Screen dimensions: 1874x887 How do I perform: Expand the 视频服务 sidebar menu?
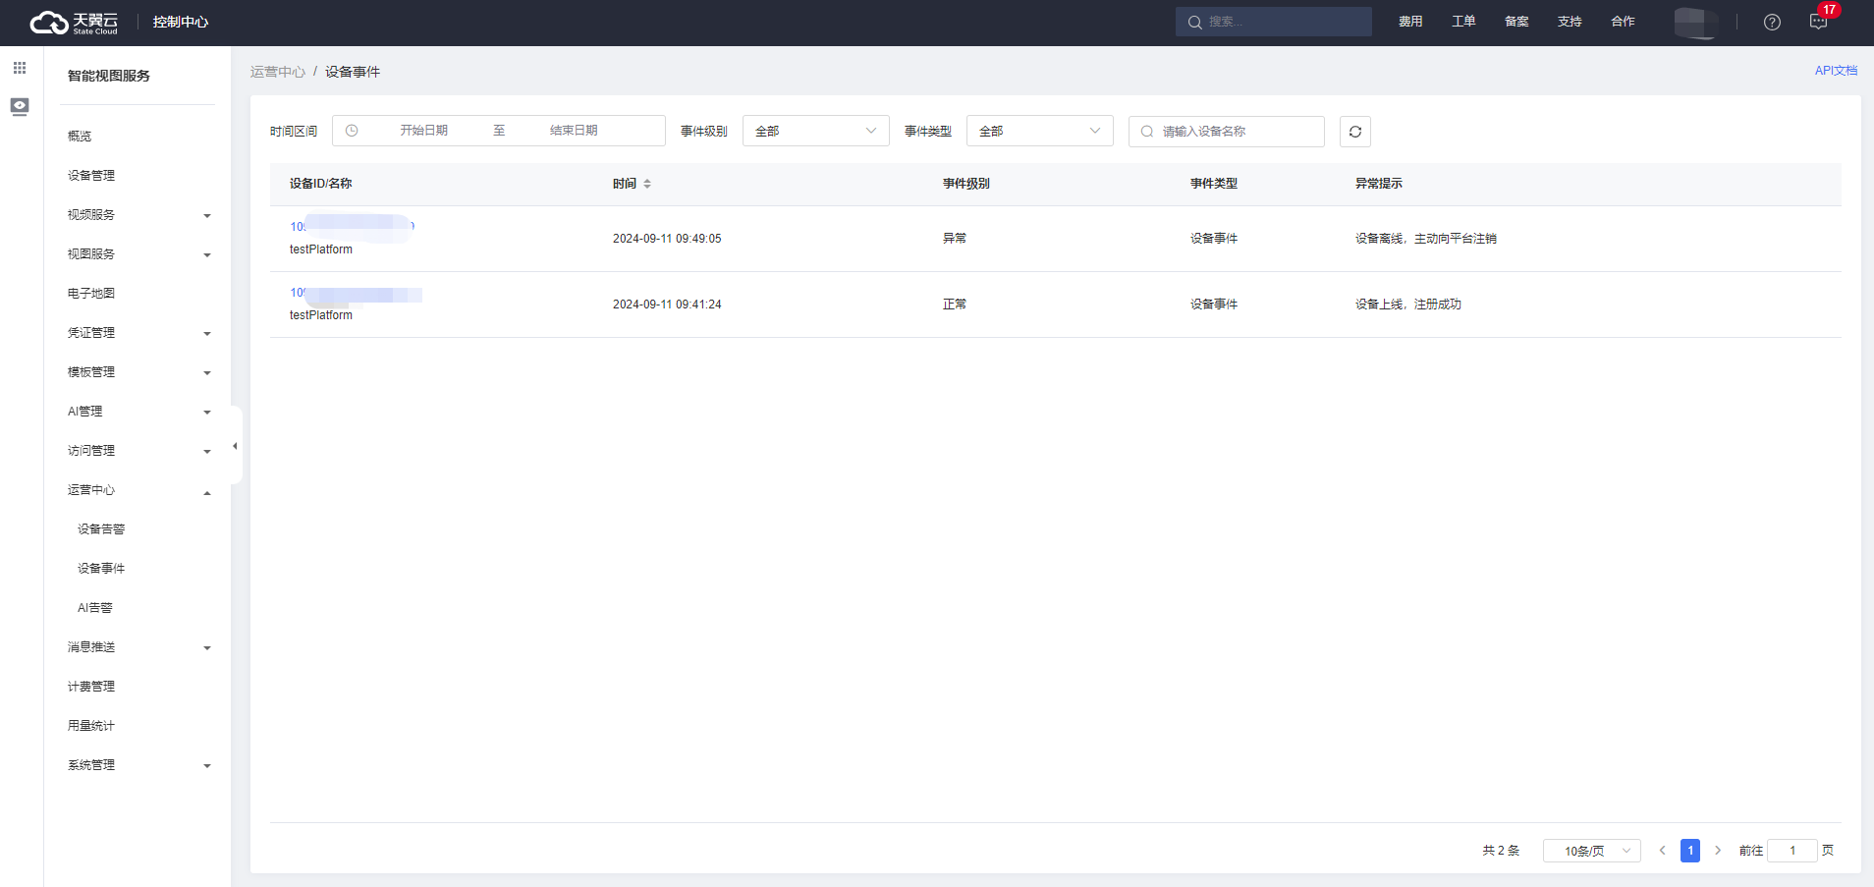138,215
